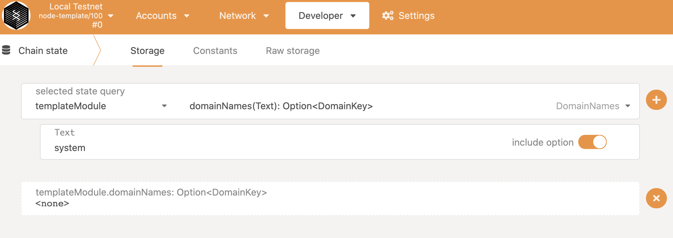Open Settings from the top bar
This screenshot has width=673, height=238.
[408, 16]
